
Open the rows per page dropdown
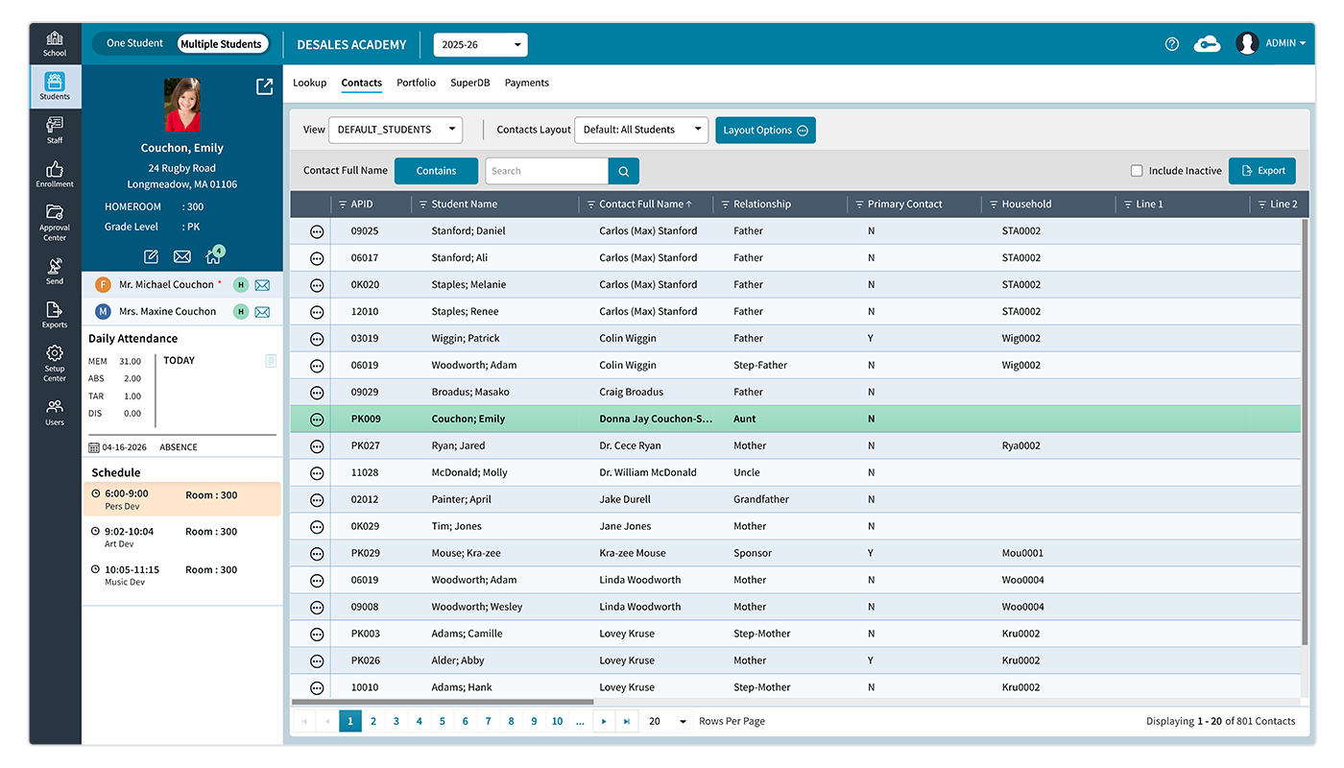[x=669, y=722]
